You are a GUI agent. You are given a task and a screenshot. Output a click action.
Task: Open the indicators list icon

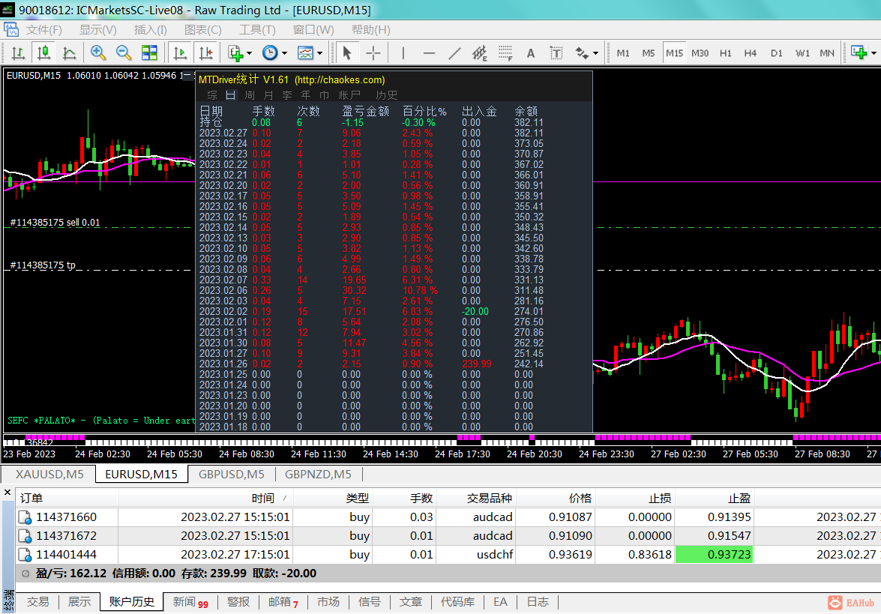click(x=235, y=52)
